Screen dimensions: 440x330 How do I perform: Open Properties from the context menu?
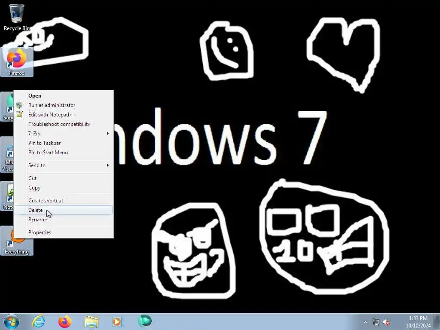click(64, 232)
